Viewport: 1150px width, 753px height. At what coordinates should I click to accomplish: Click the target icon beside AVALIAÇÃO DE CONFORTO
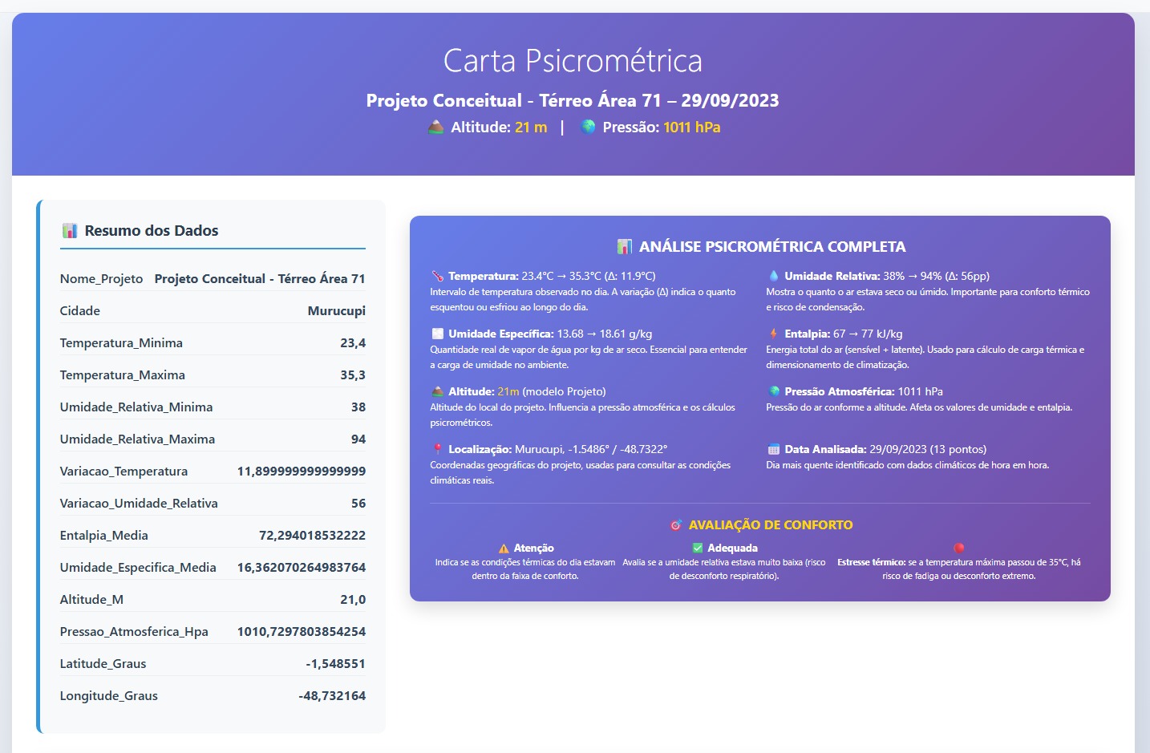[675, 524]
